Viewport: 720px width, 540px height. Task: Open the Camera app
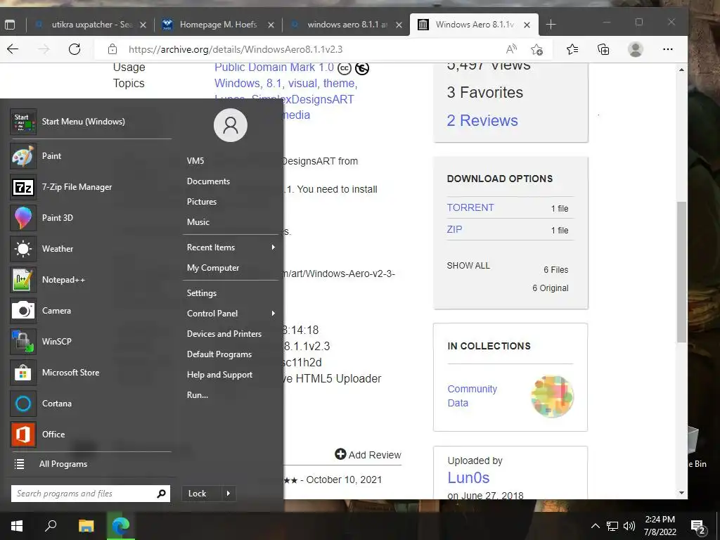coord(91,310)
